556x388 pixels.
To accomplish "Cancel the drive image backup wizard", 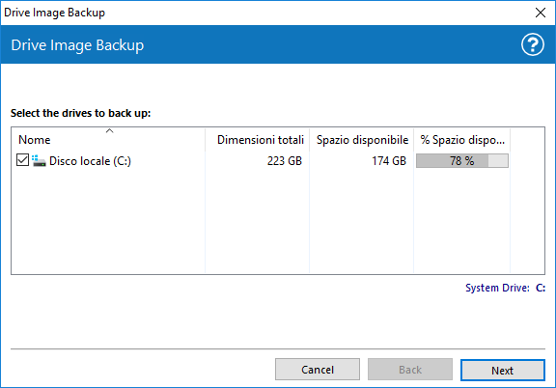I will click(x=318, y=370).
